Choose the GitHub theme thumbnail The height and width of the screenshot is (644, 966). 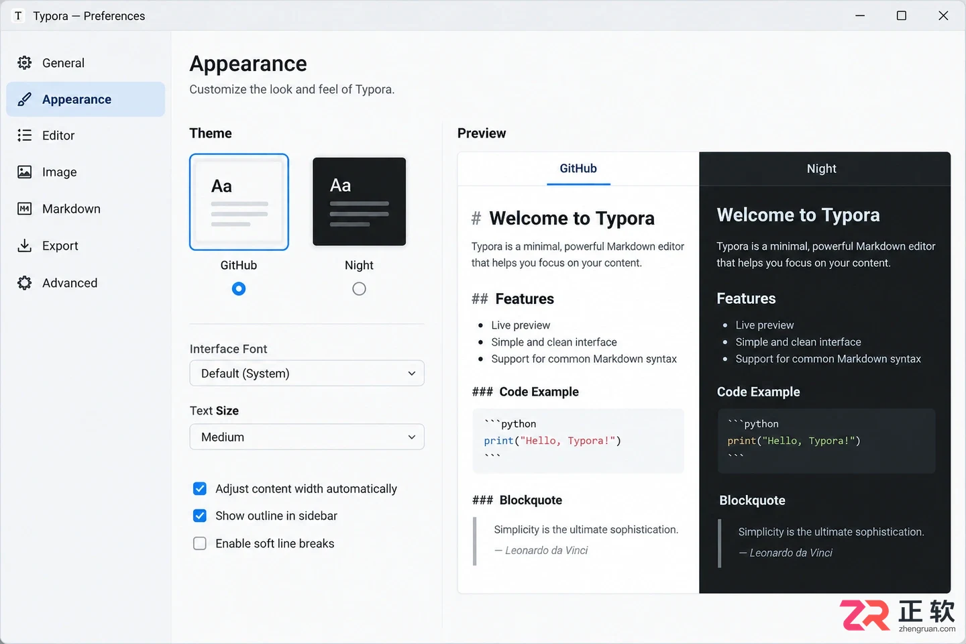(239, 202)
